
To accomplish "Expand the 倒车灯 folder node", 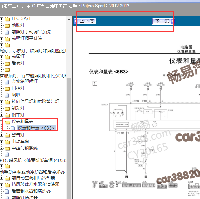I will 1,115.
